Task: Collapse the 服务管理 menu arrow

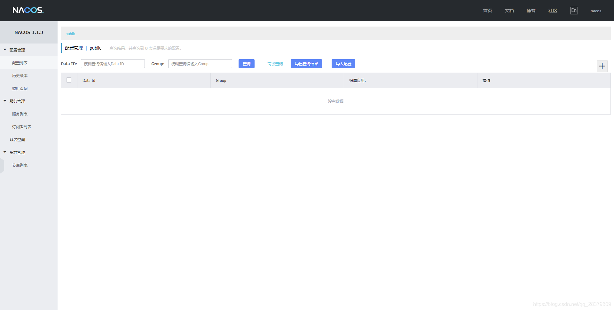Action: (x=5, y=101)
